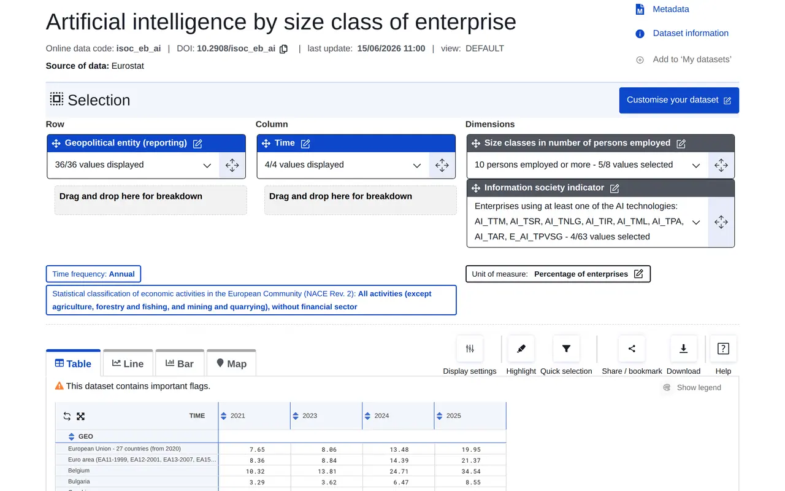This screenshot has height=491, width=785.
Task: Activate the Highlight tool
Action: pos(521,349)
